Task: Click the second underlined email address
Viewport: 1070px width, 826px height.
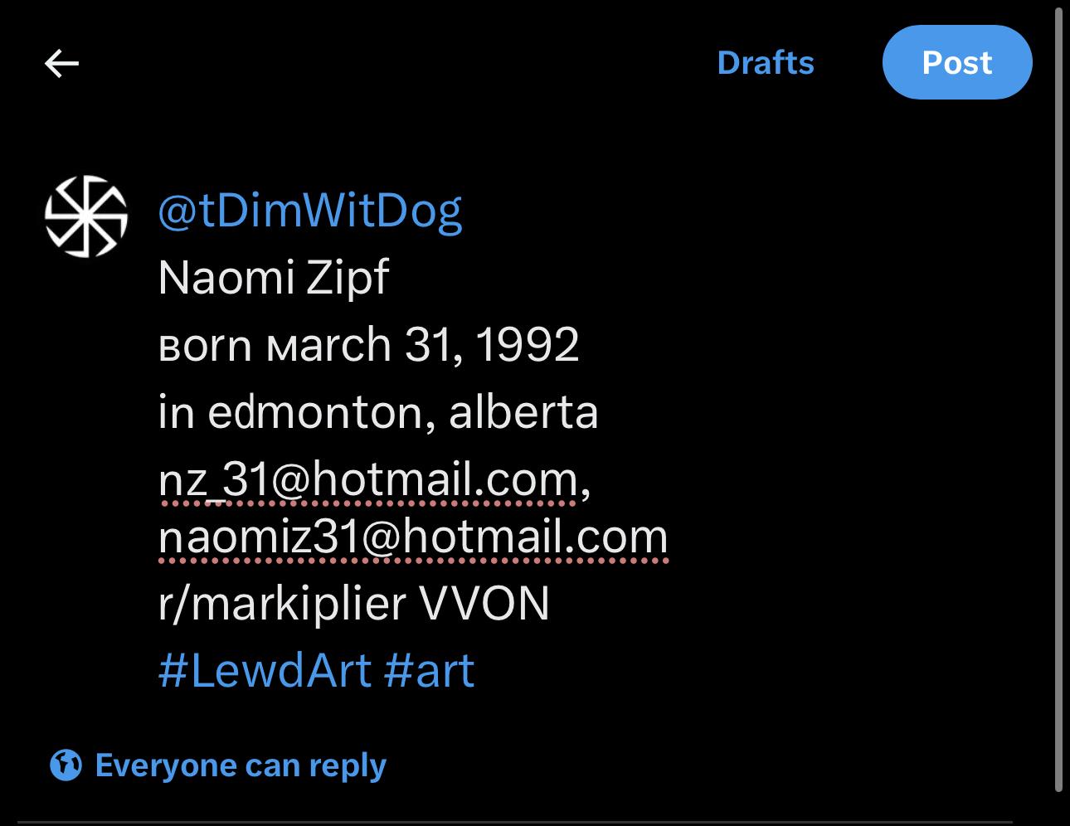Action: point(413,537)
